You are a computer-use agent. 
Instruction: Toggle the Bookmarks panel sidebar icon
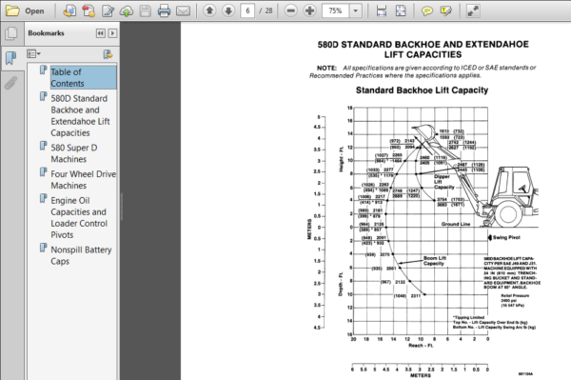coord(10,58)
